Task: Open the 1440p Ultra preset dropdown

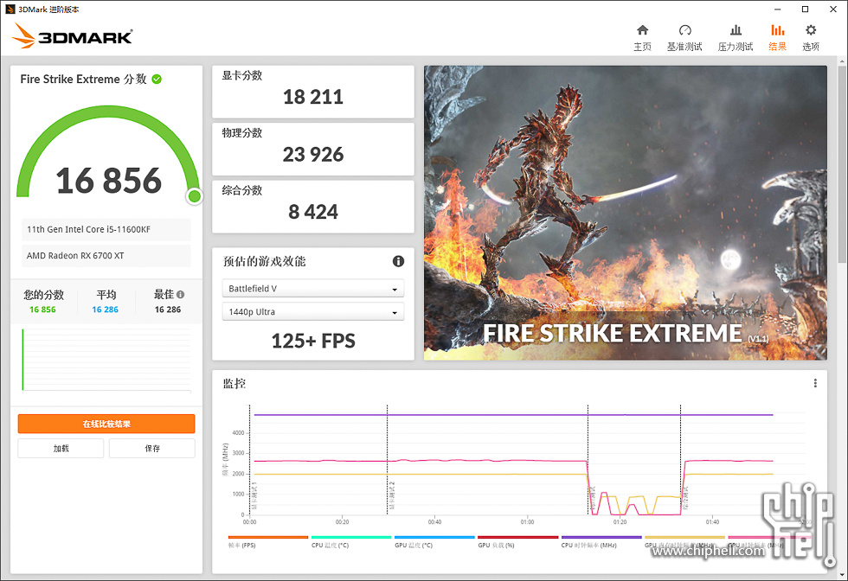Action: 312,311
